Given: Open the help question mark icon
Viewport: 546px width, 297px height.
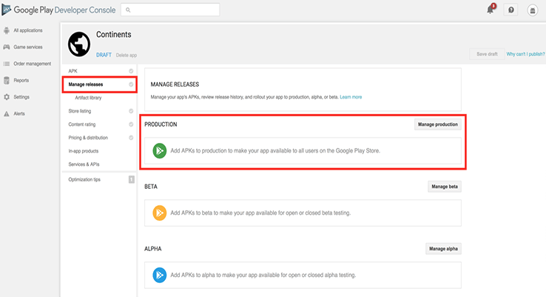Looking at the screenshot, I should coord(510,10).
